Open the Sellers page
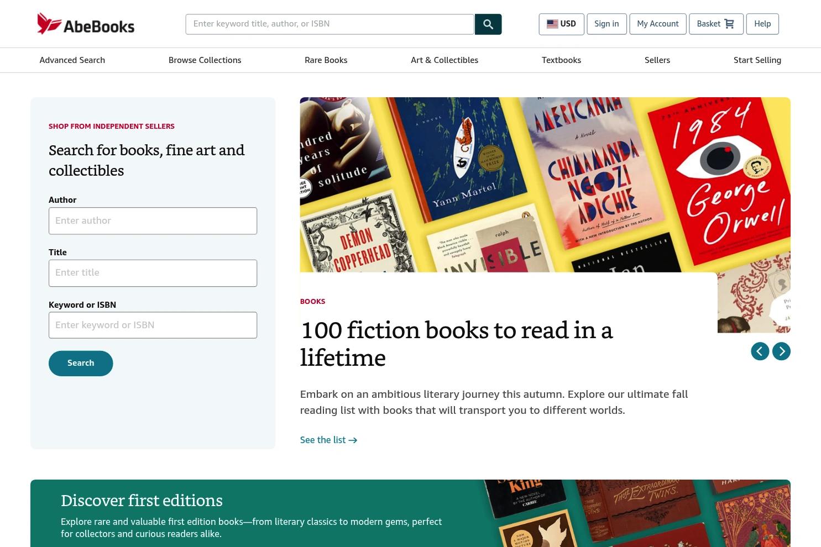This screenshot has width=821, height=547. 657,60
